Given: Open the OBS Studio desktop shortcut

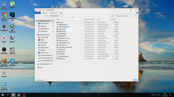Looking at the screenshot, I should coord(4,51).
